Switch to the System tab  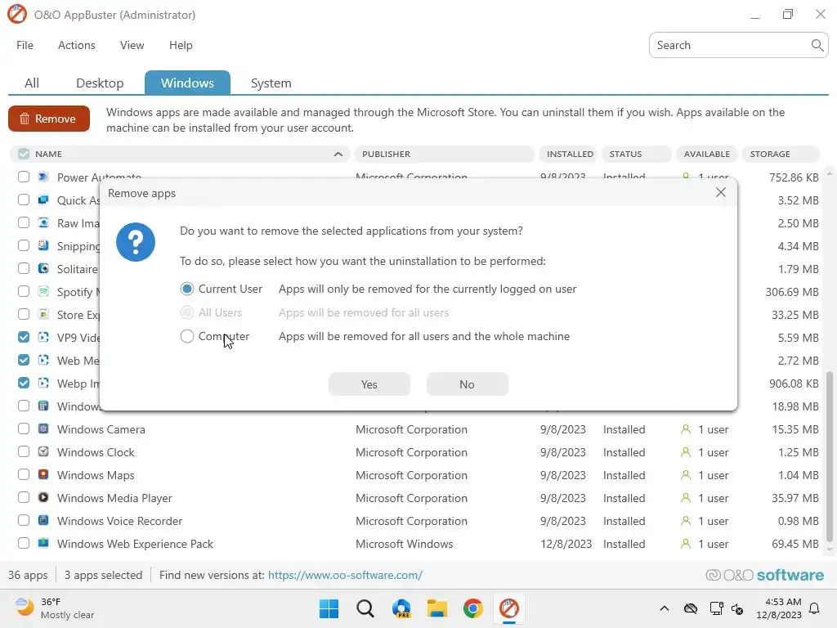(271, 83)
